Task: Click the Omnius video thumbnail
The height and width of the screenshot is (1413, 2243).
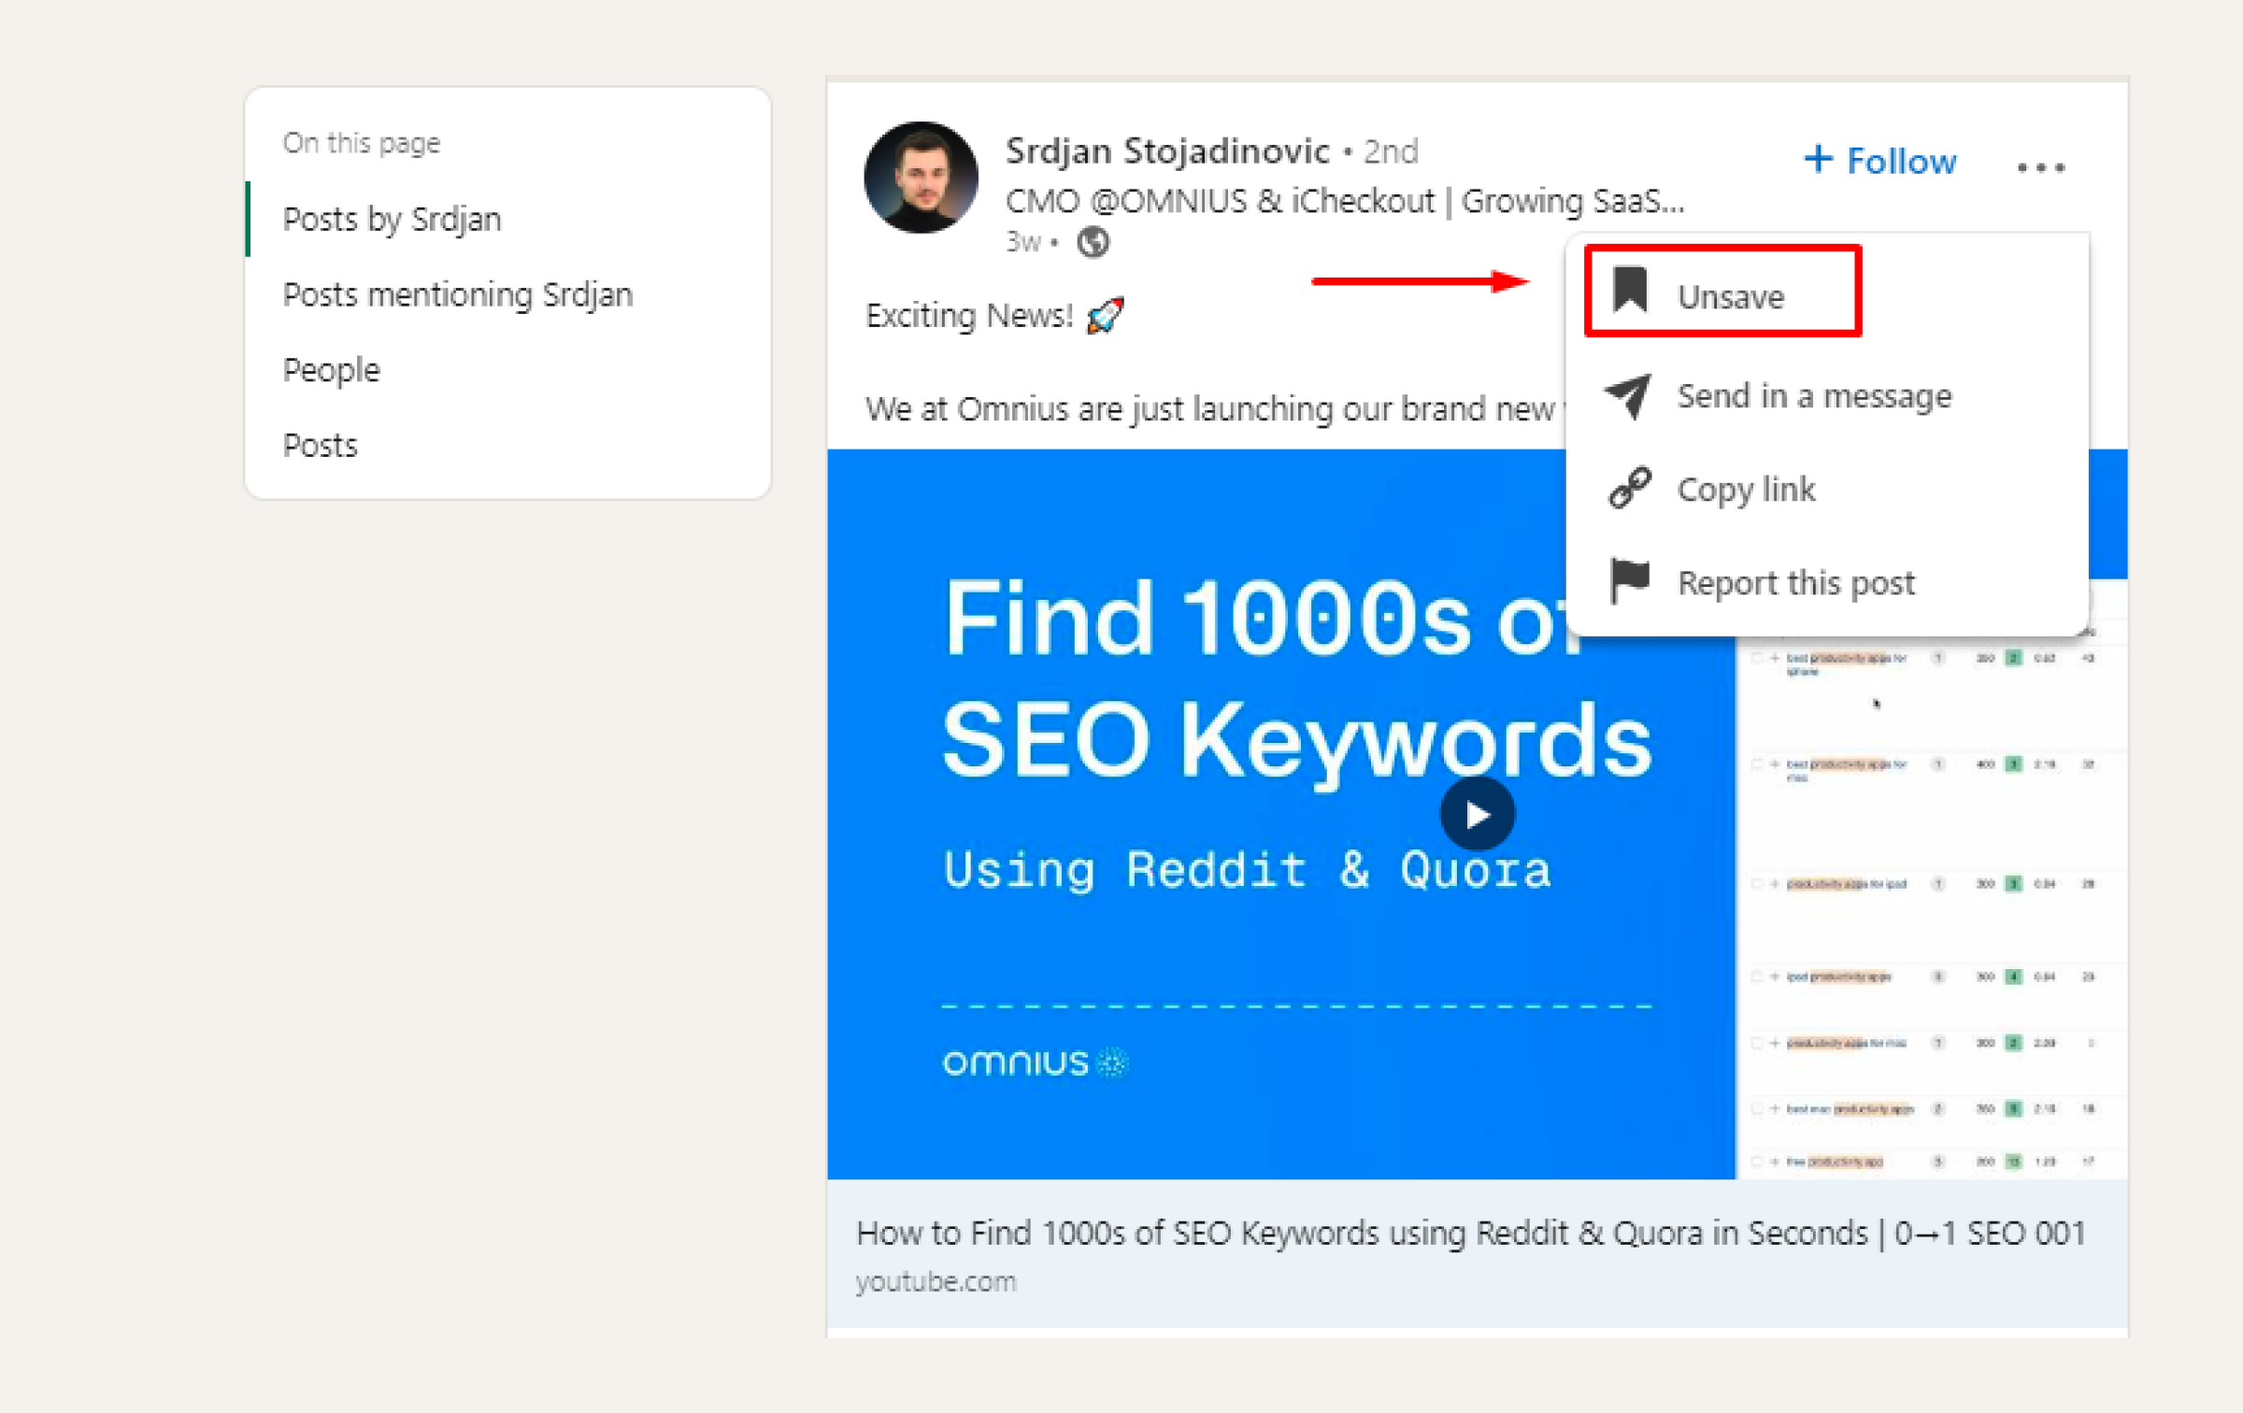Action: point(1473,814)
